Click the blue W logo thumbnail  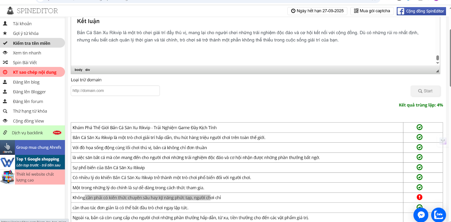(x=7, y=162)
